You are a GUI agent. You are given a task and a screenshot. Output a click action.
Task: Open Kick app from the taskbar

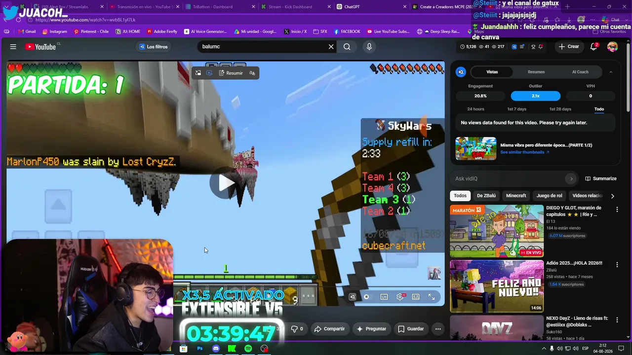click(232, 349)
